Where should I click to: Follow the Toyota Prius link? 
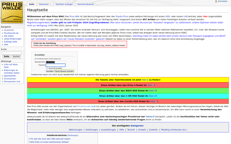[122, 17]
